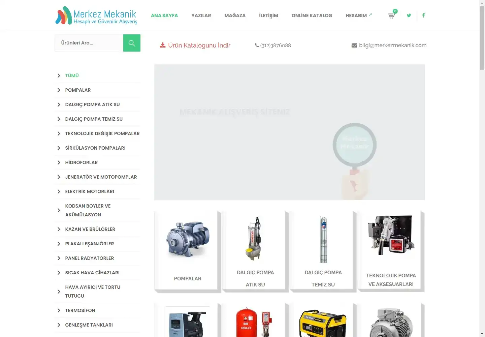Expand the KAZAN VE BRÜLÖRLER chevron
The width and height of the screenshot is (485, 337).
[x=59, y=229]
